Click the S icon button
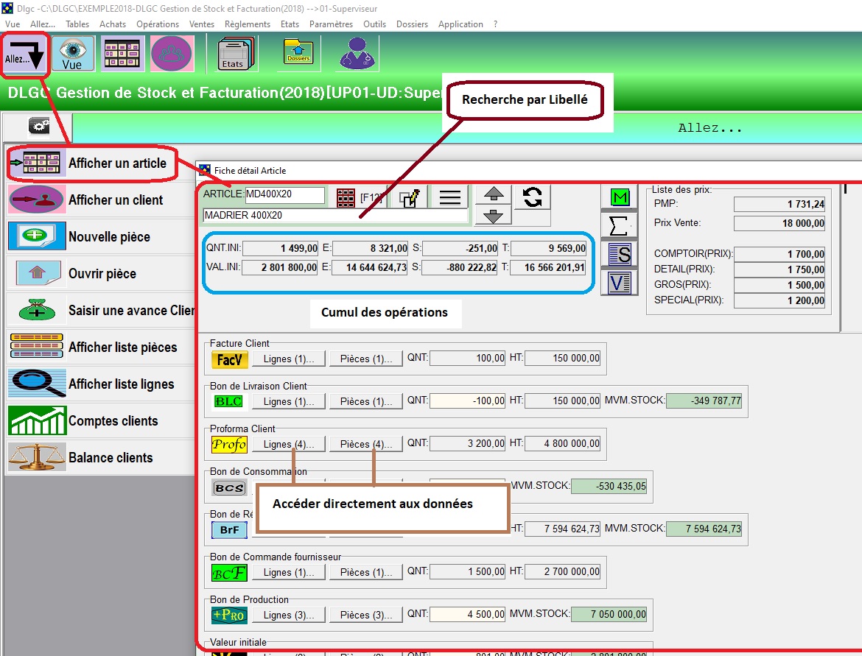The image size is (862, 656). click(x=620, y=255)
